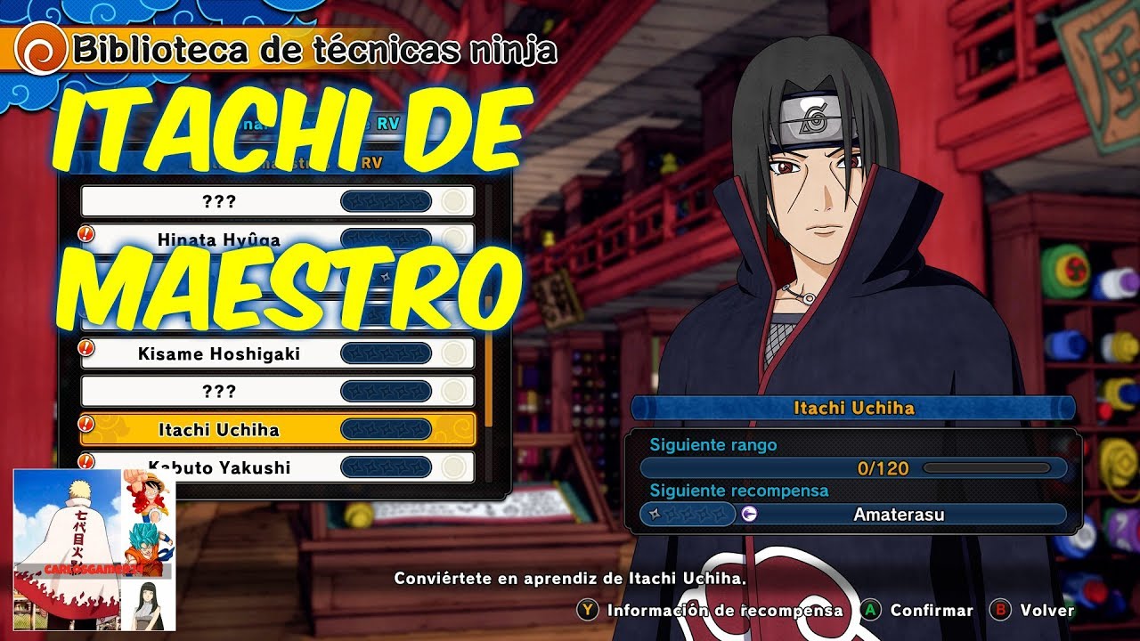The height and width of the screenshot is (641, 1140).
Task: Click the shuriken rank badge next to Amaterasu
Action: pos(687,514)
